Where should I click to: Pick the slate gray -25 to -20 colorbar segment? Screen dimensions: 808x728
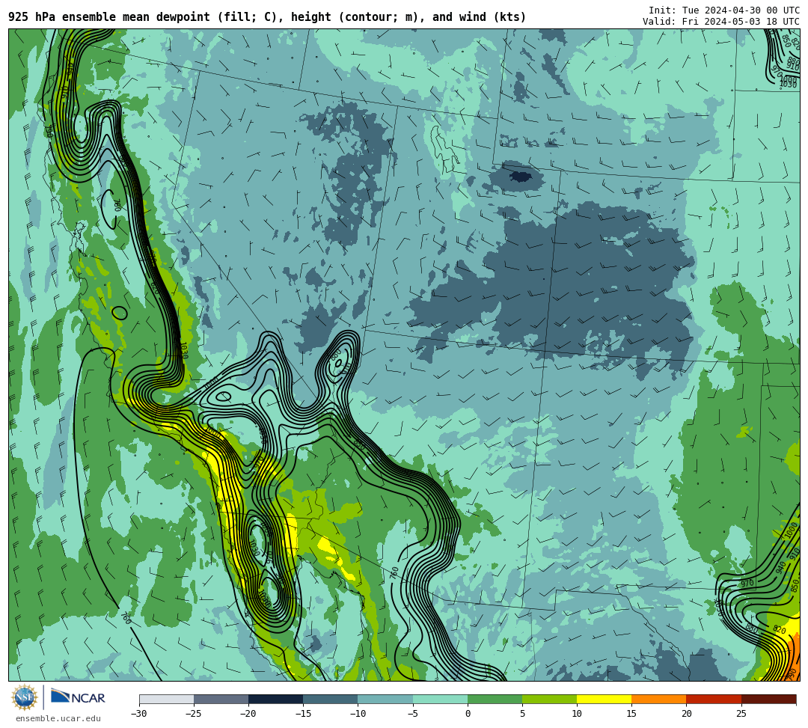221,699
